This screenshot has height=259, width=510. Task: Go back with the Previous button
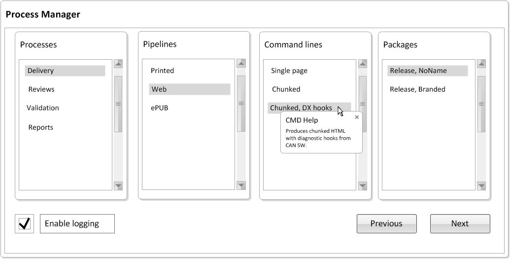(x=386, y=223)
